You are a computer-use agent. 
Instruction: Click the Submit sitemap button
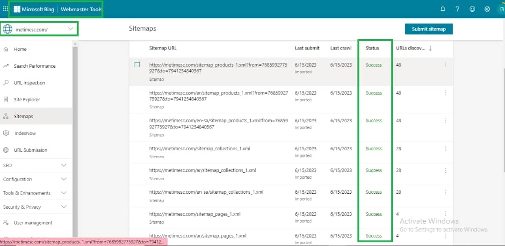[428, 29]
